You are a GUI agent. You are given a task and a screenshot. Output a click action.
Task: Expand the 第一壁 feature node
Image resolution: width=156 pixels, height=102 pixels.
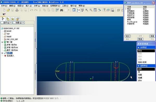2,42
